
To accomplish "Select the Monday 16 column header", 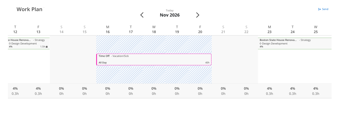I will tap(108, 29).
